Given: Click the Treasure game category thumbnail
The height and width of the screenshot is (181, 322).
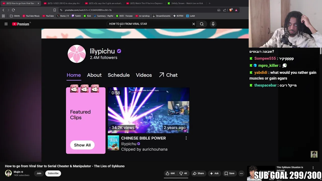Looking at the screenshot, I should tap(113, 143).
